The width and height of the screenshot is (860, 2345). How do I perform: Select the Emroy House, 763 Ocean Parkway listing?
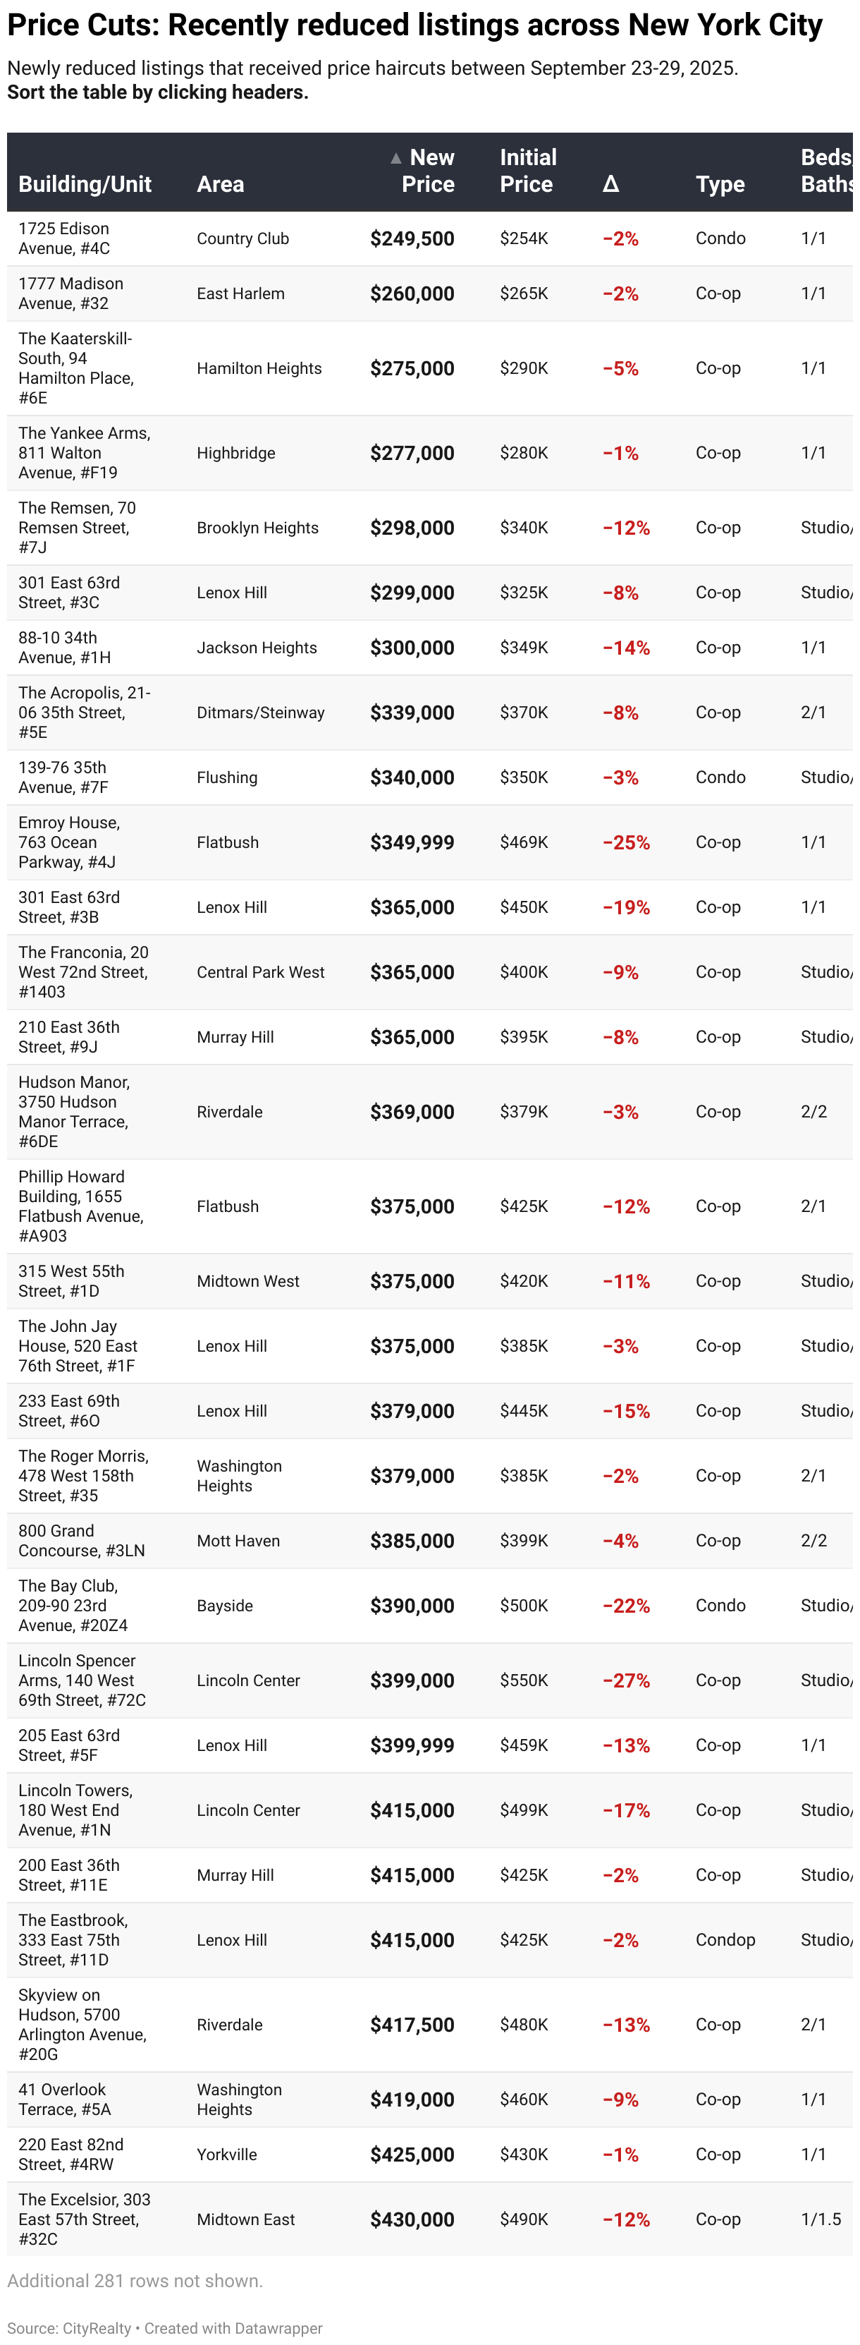(x=69, y=842)
